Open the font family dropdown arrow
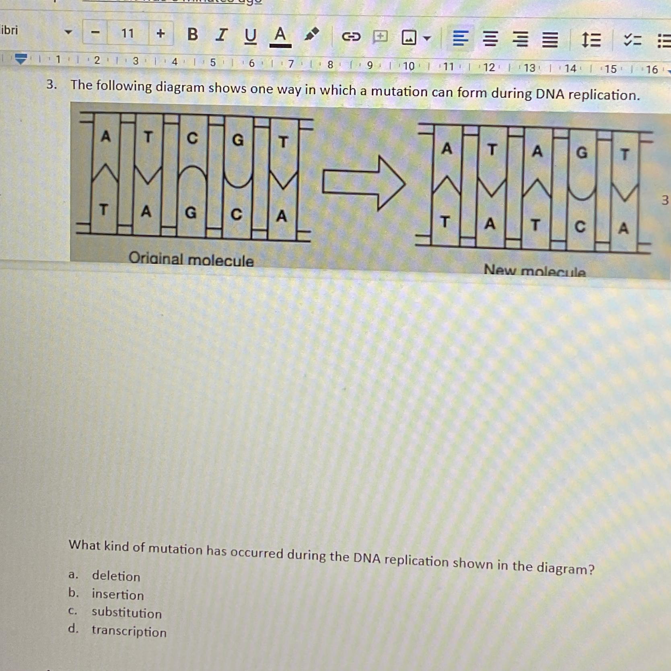The image size is (671, 671). (68, 32)
